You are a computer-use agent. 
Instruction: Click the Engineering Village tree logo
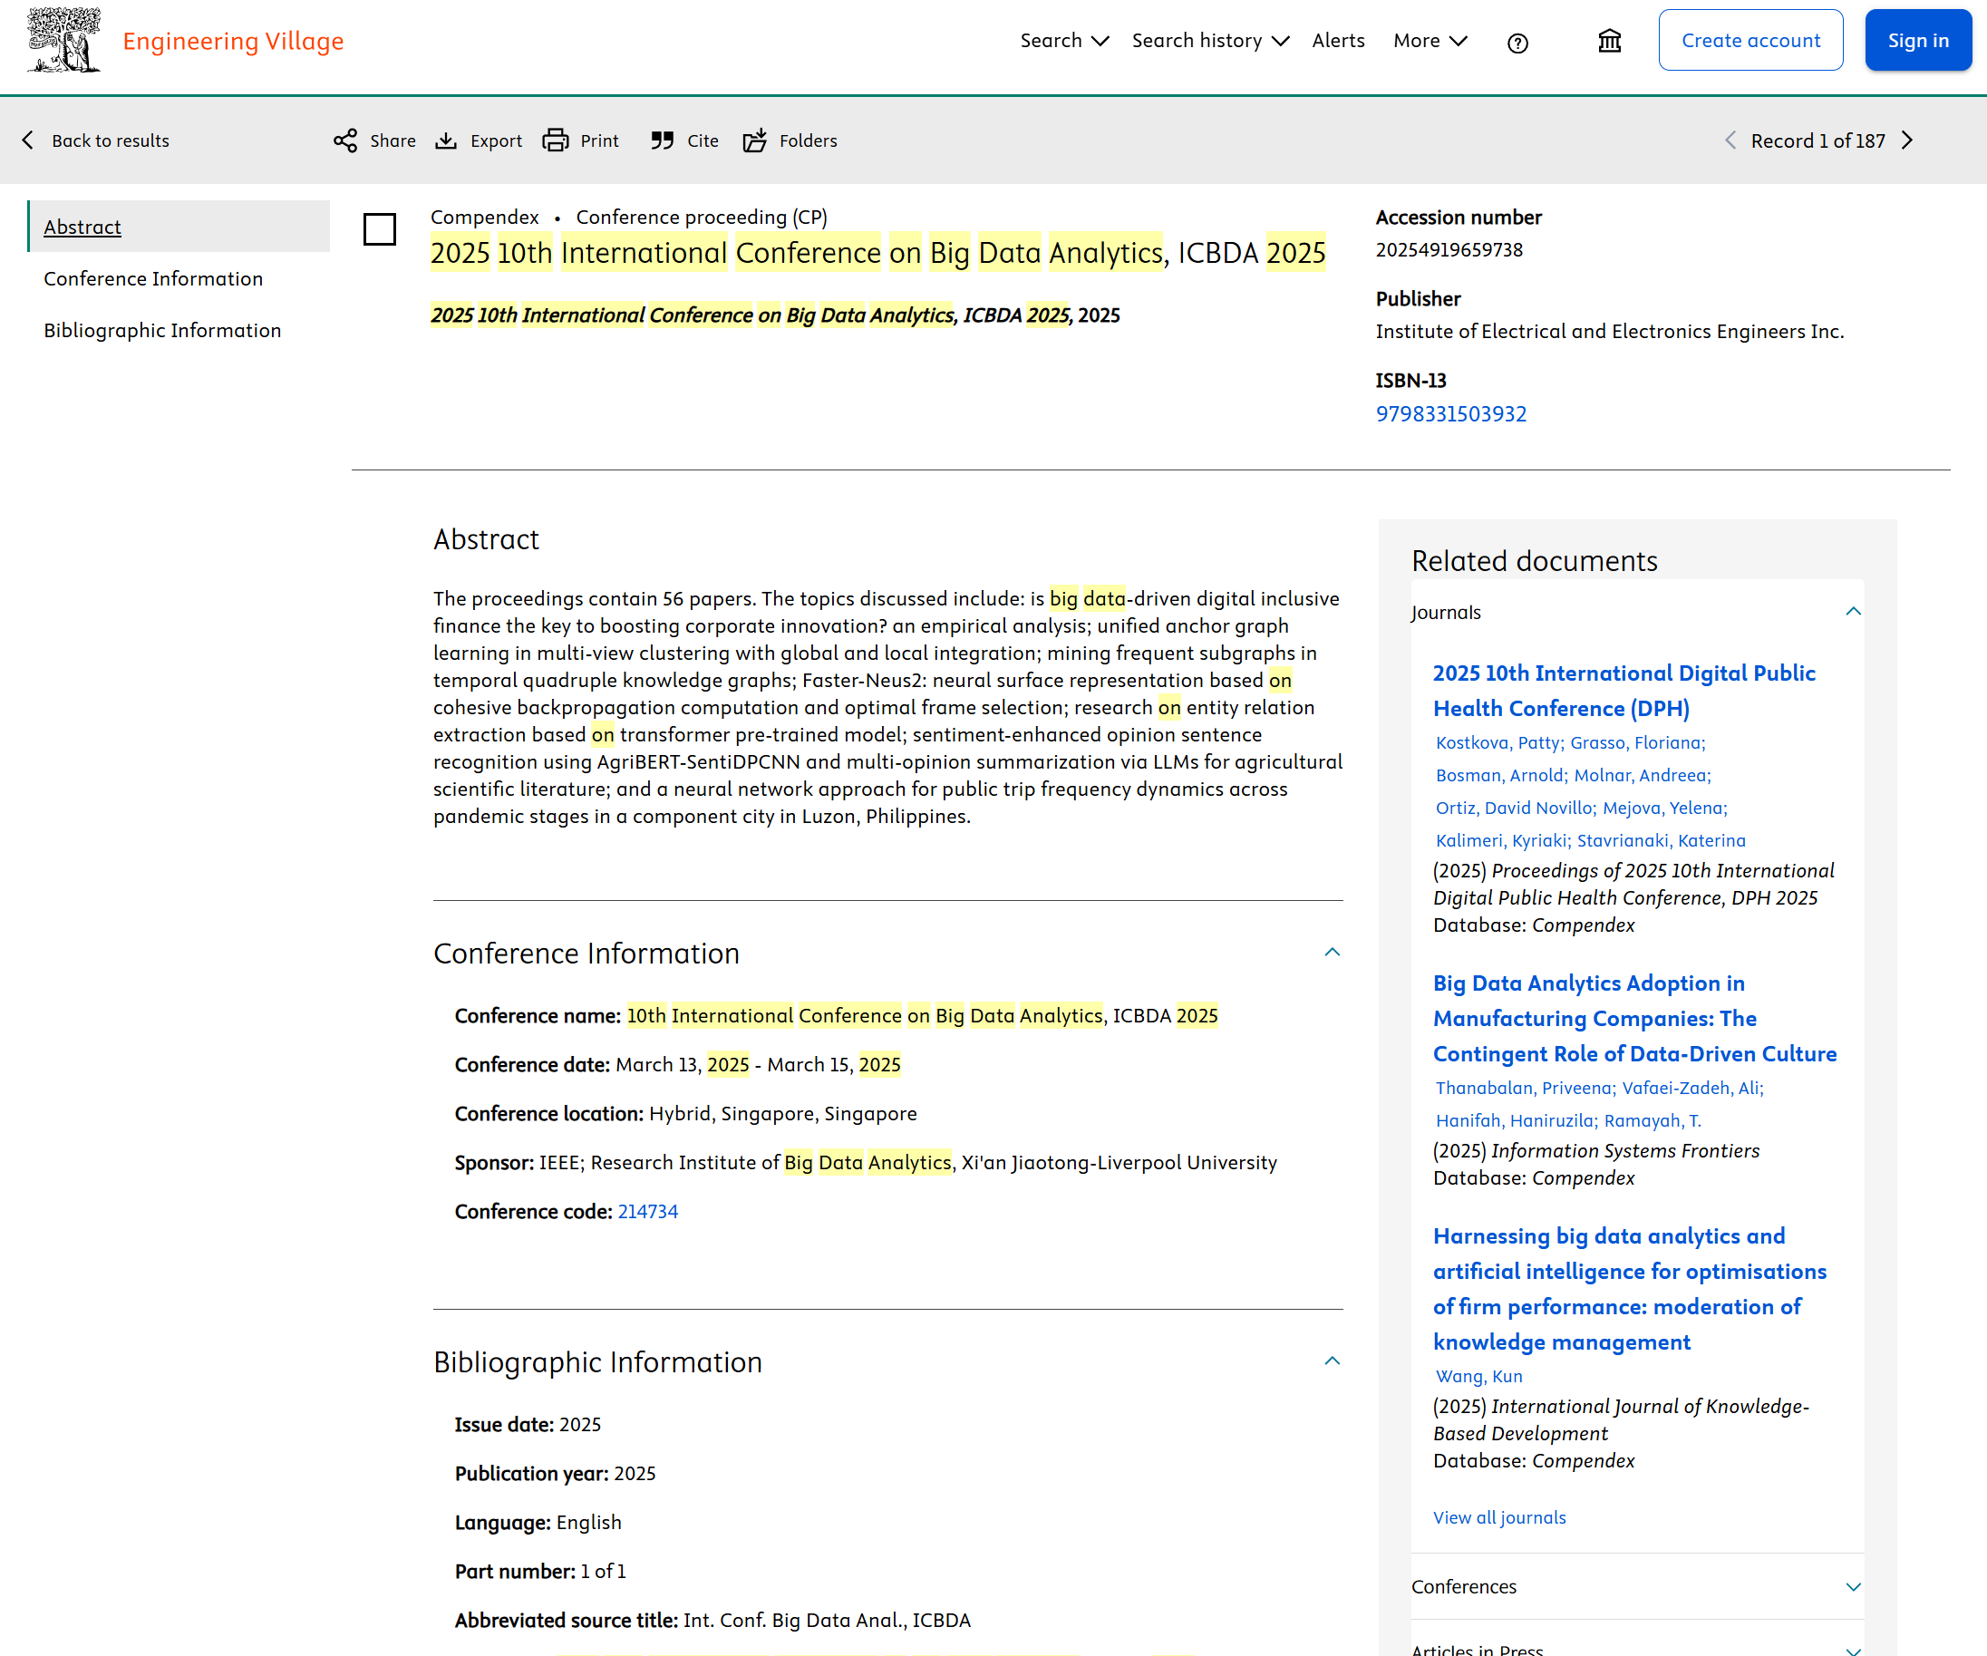(63, 41)
